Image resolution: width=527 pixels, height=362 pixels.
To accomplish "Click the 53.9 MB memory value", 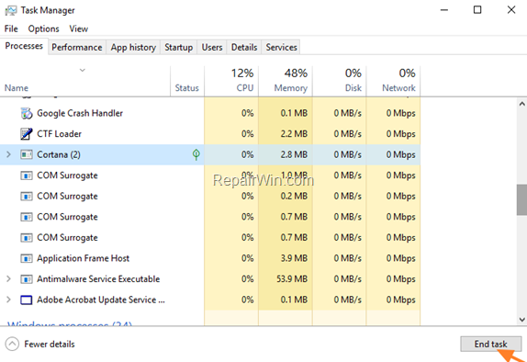I will click(x=292, y=279).
